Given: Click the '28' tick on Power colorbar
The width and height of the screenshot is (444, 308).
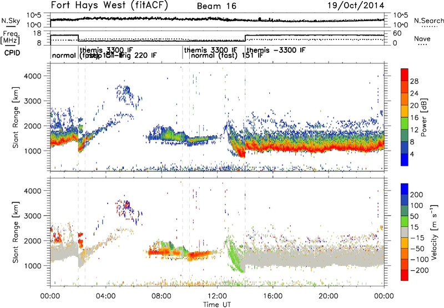Looking at the screenshot, I should point(414,81).
